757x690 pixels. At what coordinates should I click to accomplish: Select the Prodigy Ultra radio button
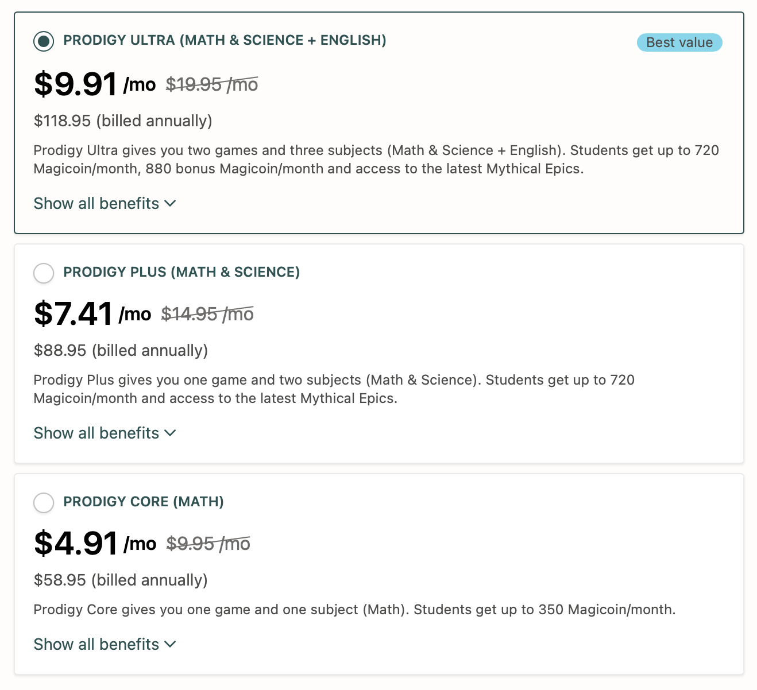pyautogui.click(x=44, y=41)
